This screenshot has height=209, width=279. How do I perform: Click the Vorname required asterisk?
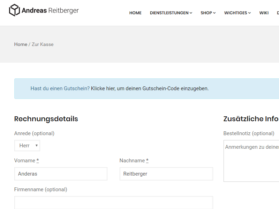(x=38, y=160)
